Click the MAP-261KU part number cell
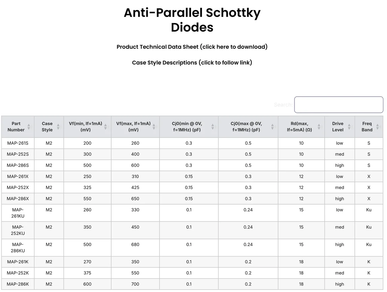This screenshot has height=292, width=387. 18,213
